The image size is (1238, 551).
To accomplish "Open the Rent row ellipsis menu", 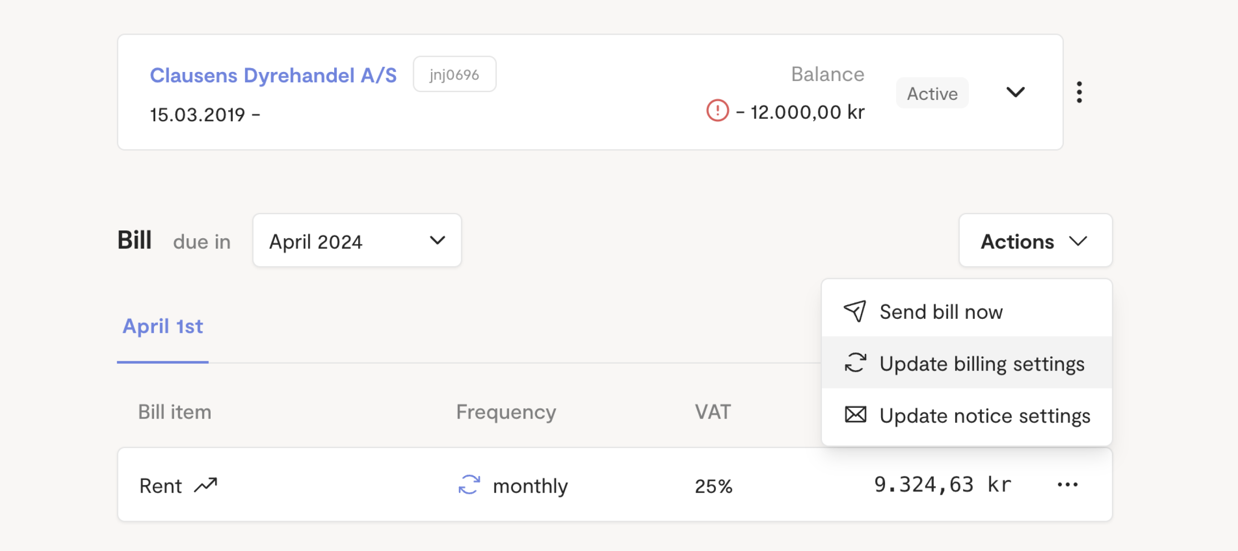I will pos(1067,485).
